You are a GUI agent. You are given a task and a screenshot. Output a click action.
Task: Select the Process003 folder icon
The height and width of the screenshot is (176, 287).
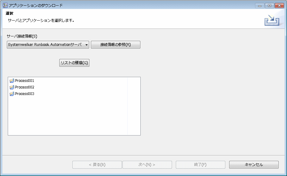(12, 94)
